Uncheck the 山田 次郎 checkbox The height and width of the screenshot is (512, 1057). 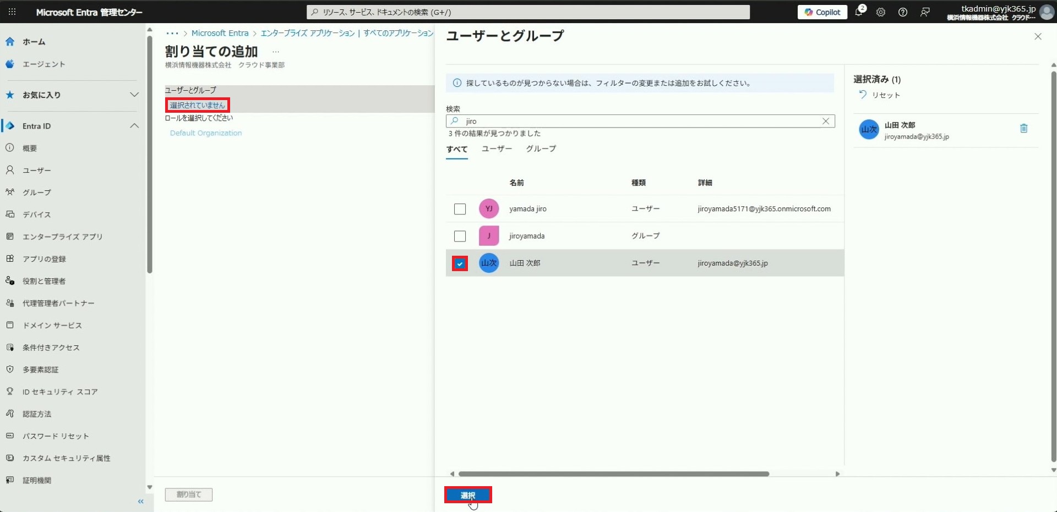coord(460,263)
